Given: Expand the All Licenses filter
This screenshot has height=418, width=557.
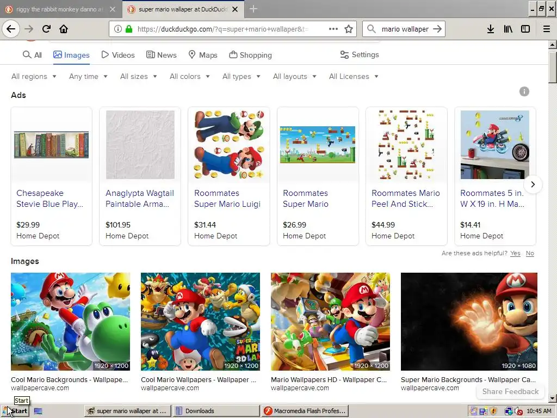Looking at the screenshot, I should (x=354, y=76).
